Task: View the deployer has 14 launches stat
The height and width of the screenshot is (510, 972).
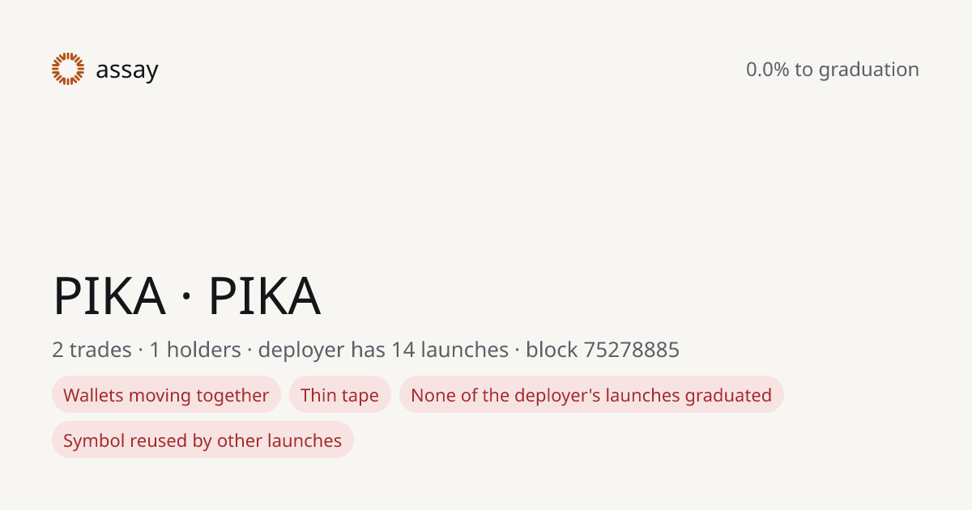Action: click(x=383, y=350)
